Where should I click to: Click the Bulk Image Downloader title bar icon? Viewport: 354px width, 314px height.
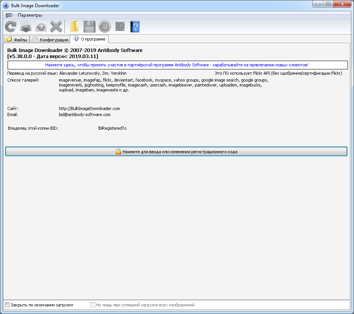pyautogui.click(x=6, y=6)
